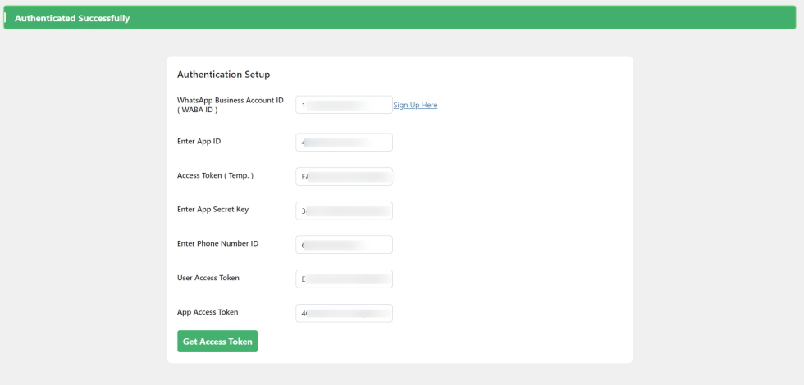Focus the Enter App ID input field
This screenshot has height=385, width=804.
pos(344,143)
